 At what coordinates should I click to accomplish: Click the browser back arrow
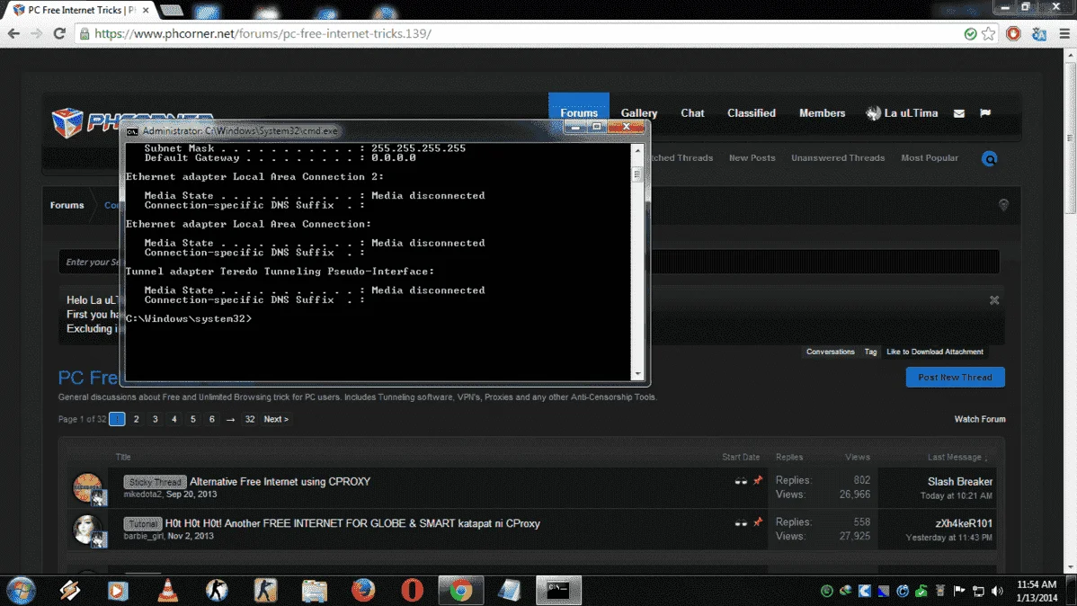[x=13, y=33]
